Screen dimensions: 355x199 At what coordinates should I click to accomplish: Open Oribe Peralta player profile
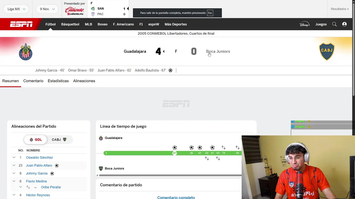[x=51, y=187]
